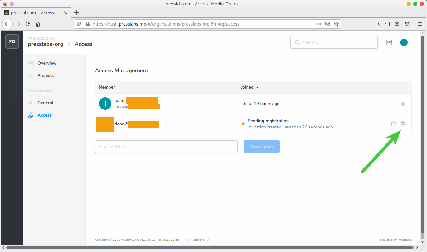This screenshot has width=427, height=252.
Task: Go back with browser back button
Action: (x=8, y=24)
